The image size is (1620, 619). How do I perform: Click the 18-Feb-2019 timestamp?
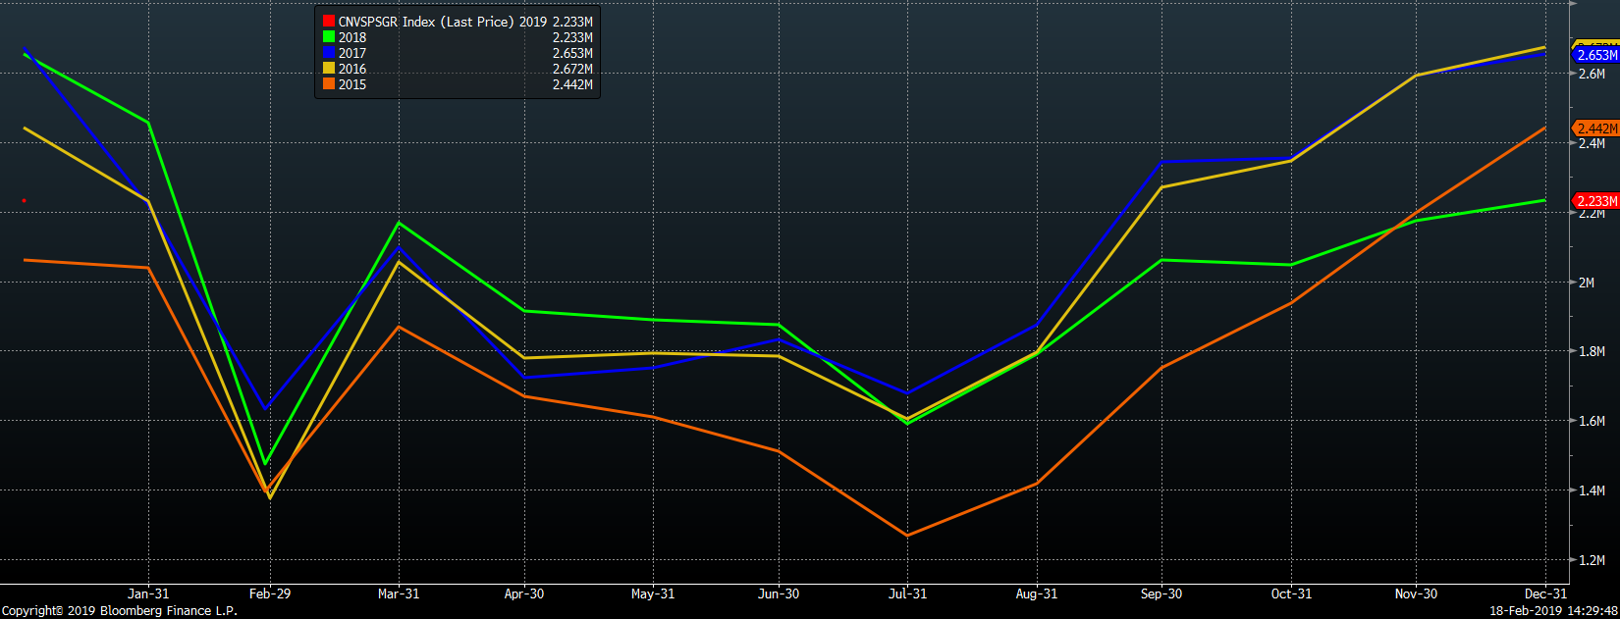click(x=1553, y=610)
